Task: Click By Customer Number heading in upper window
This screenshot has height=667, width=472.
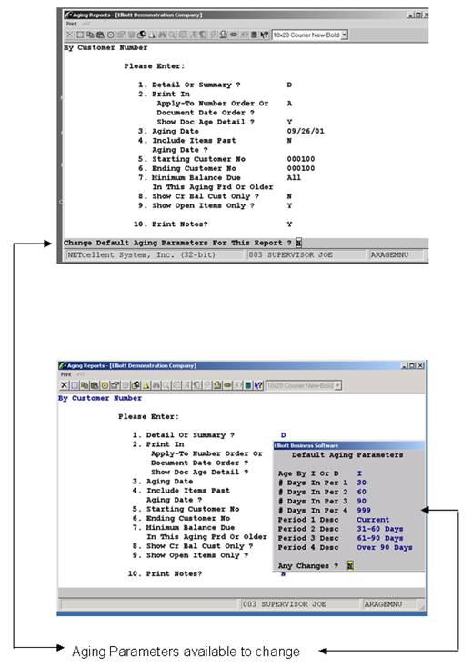Action: click(x=105, y=47)
